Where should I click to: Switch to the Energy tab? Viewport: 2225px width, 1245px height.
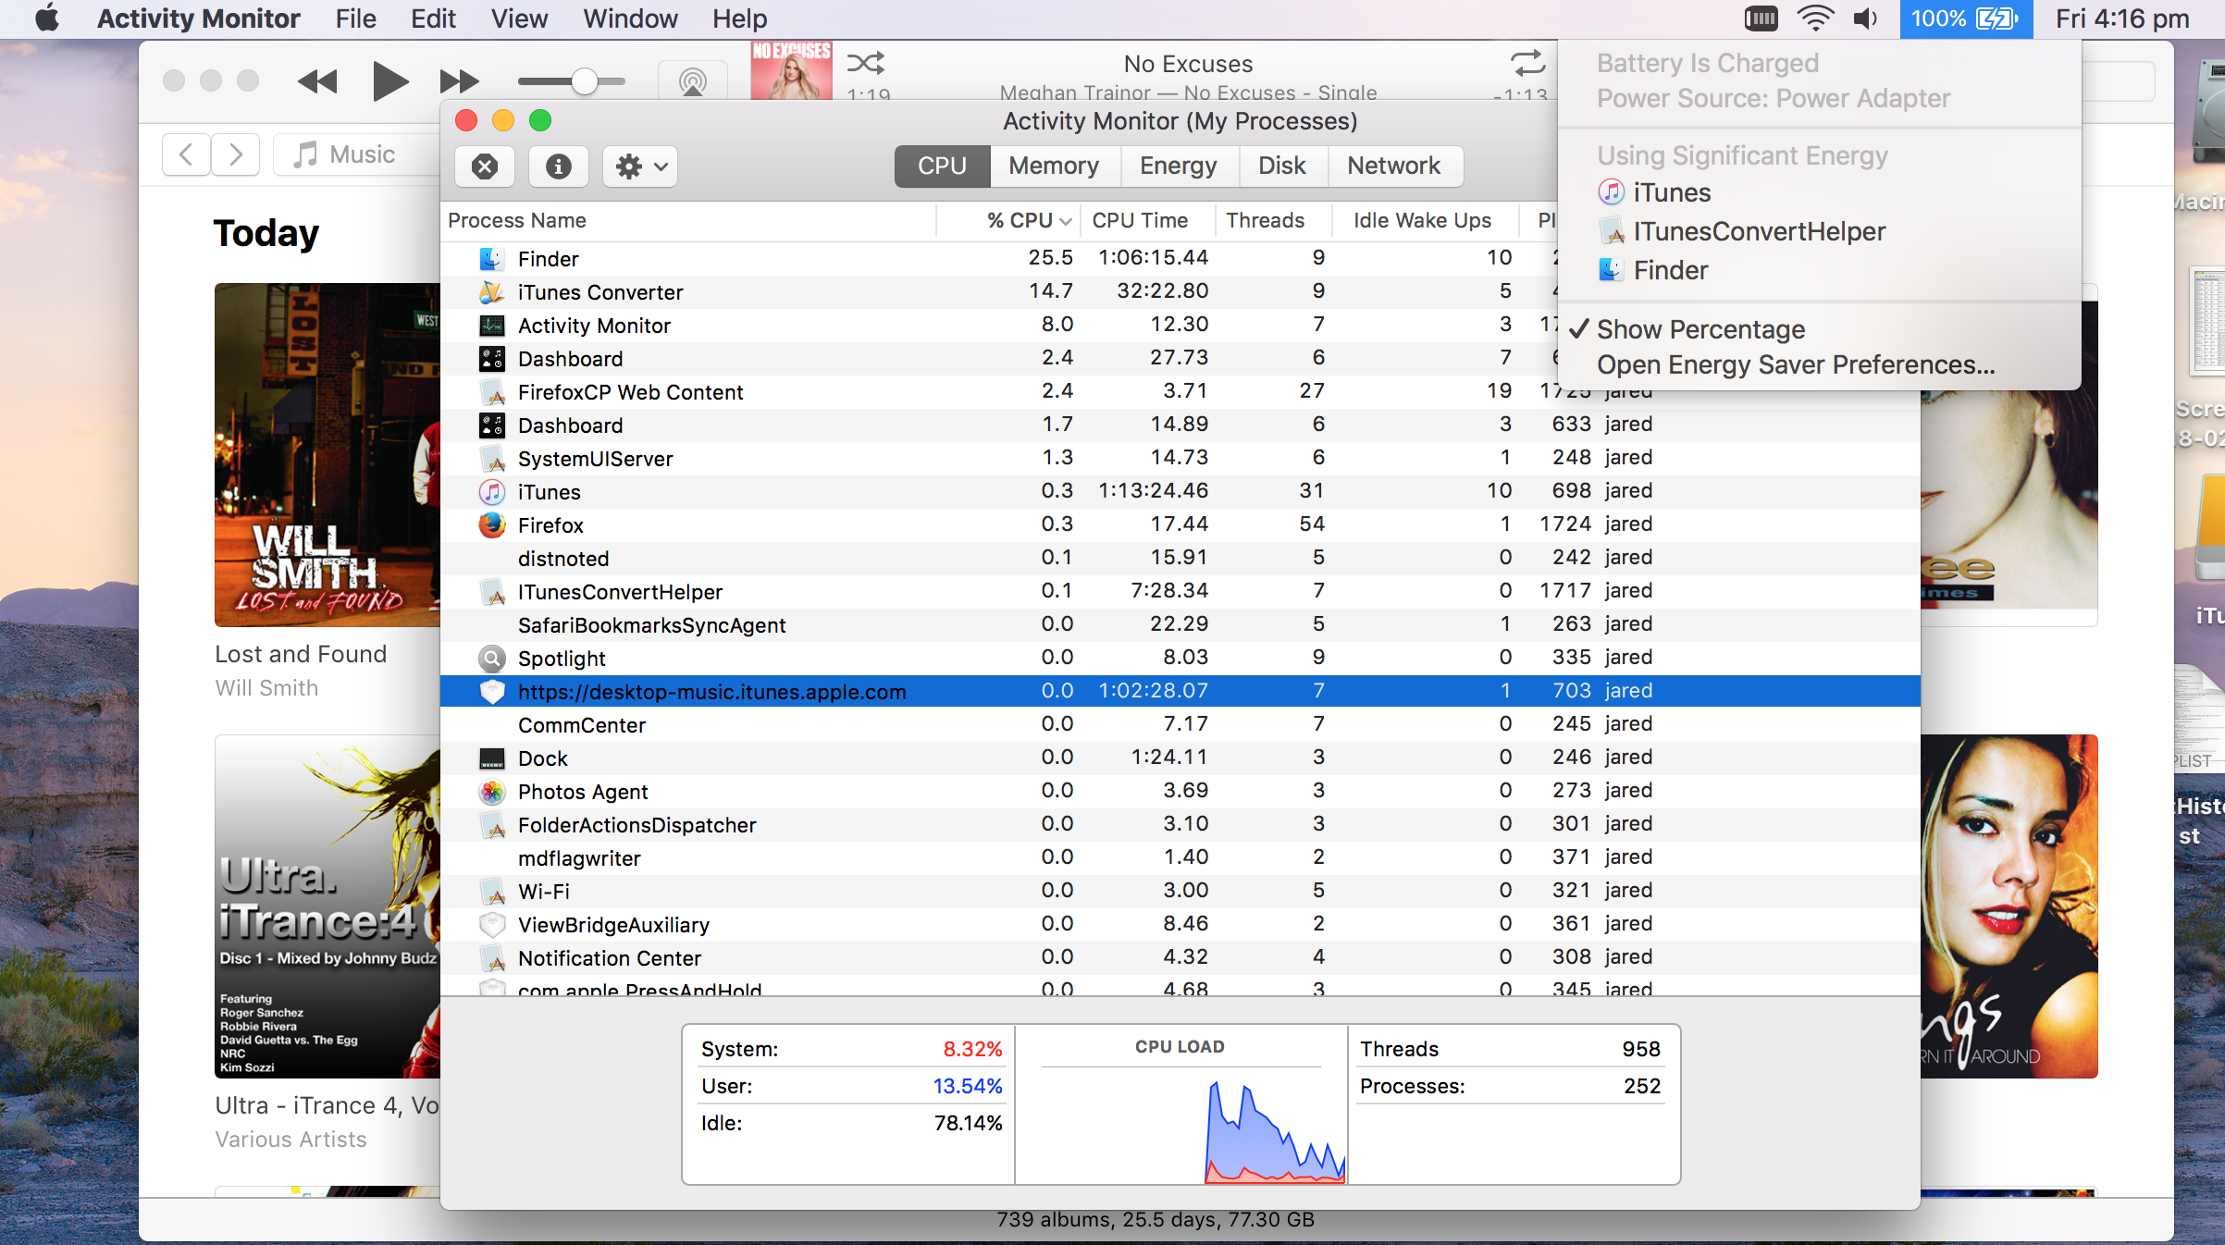point(1178,166)
